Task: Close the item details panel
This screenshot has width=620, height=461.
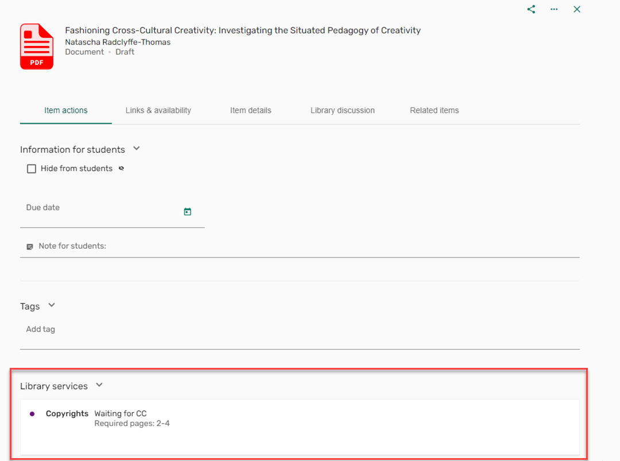Action: [x=577, y=9]
